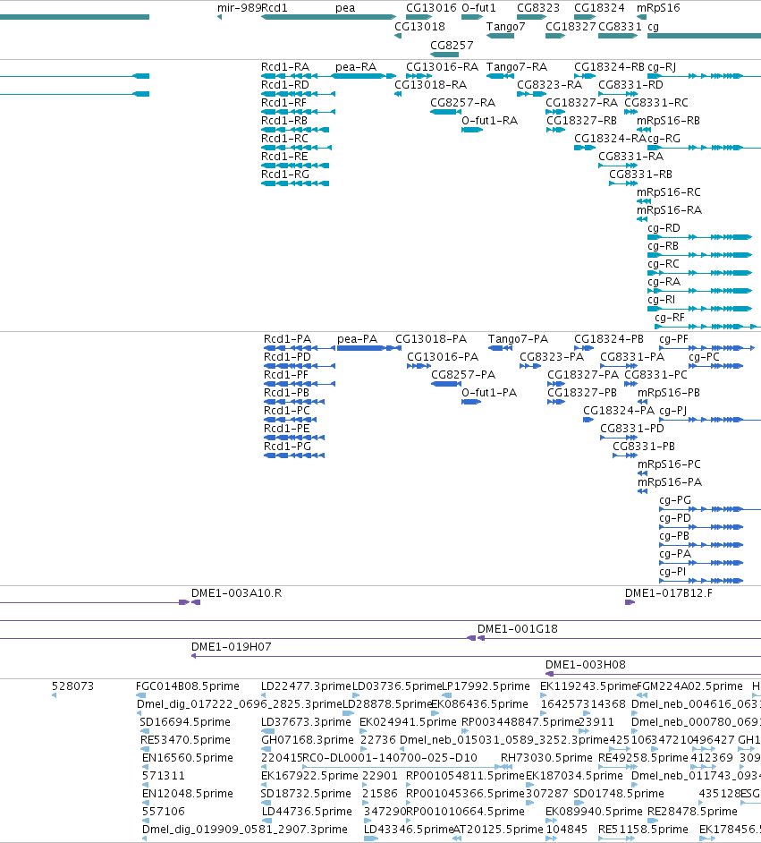Screen dimensions: 761x843
Task: Click the Rcd1-RD transcript label
Action: pos(284,85)
